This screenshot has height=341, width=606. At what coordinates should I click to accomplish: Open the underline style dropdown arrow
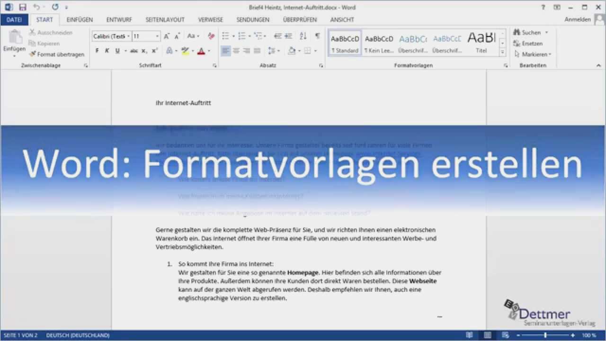click(x=125, y=51)
